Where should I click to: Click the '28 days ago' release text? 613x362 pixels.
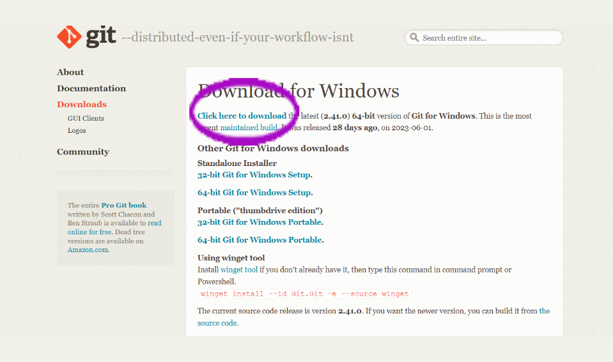point(355,128)
